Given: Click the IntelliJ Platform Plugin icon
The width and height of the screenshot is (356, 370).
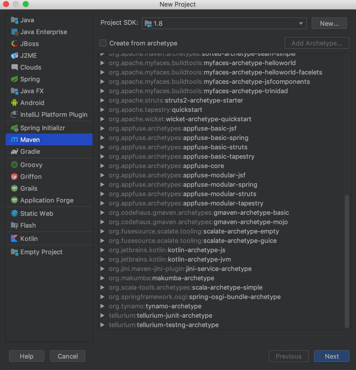Looking at the screenshot, I should click(x=14, y=115).
